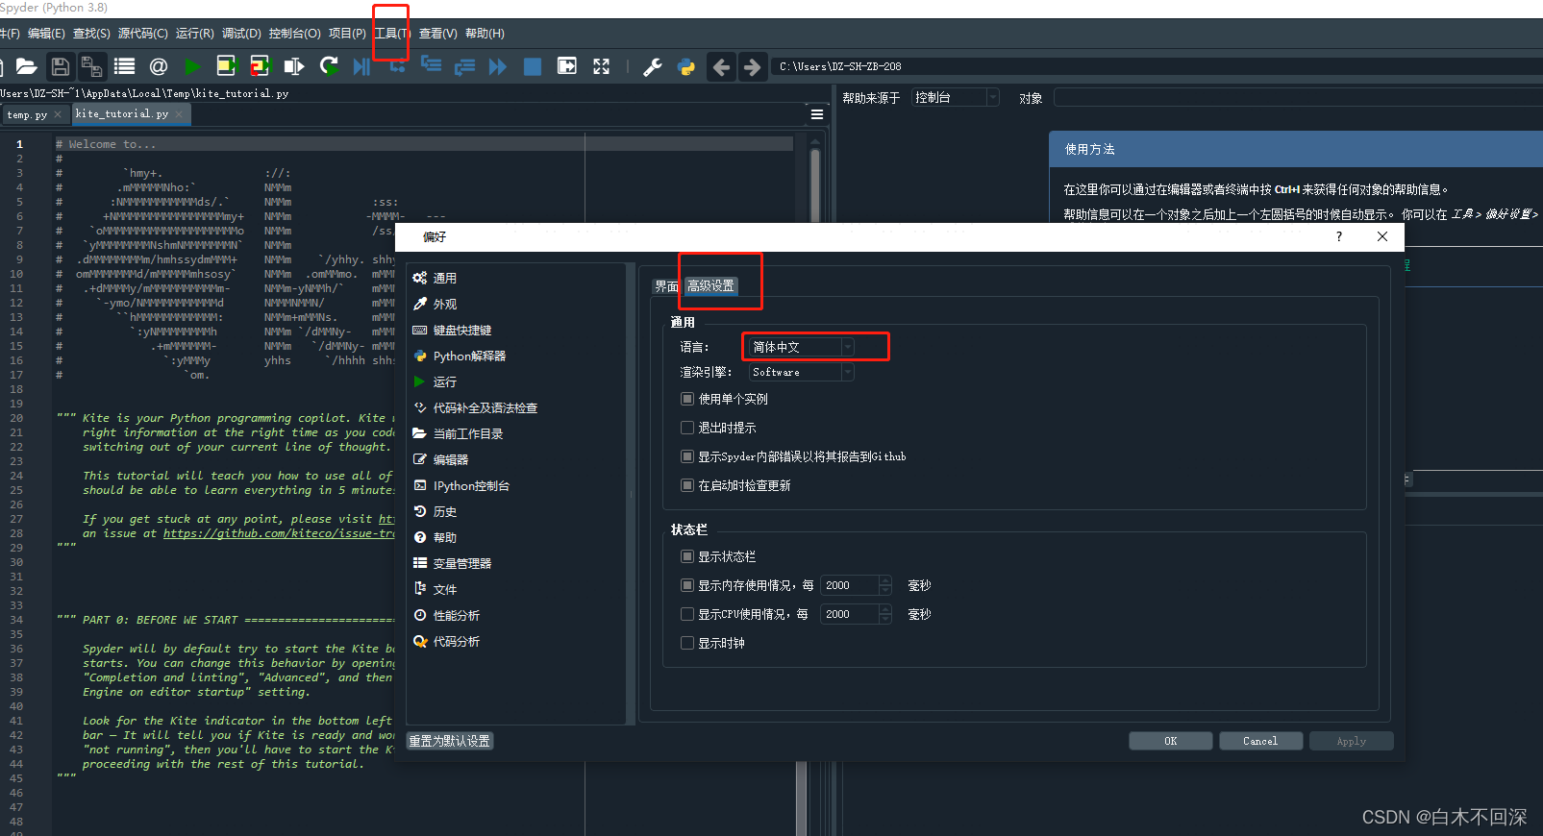The height and width of the screenshot is (836, 1543).
Task: Click the @ symbol toolbar icon
Action: 159,66
